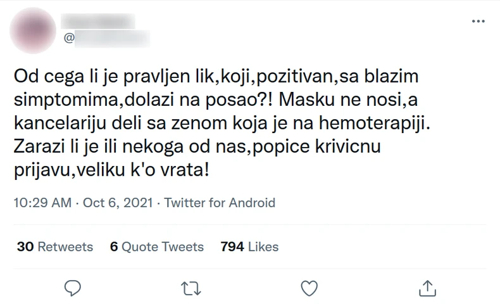See who gave the 794 Likes
This screenshot has height=308, width=500.
coord(249,247)
